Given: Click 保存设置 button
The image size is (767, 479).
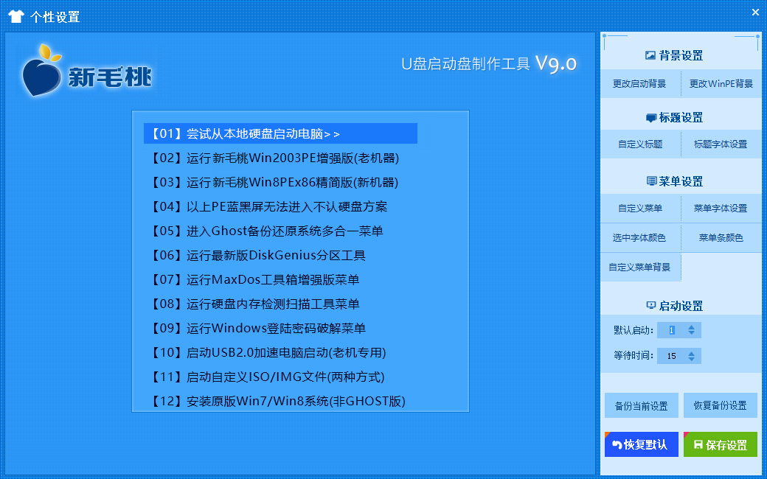Looking at the screenshot, I should click(720, 445).
